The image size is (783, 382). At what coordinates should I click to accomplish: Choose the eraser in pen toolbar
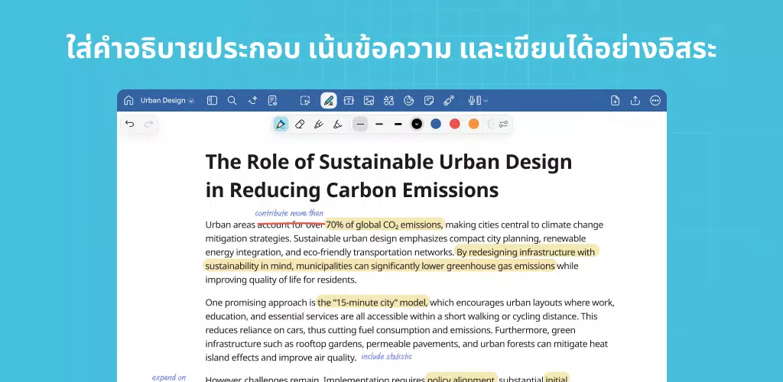[x=300, y=125]
